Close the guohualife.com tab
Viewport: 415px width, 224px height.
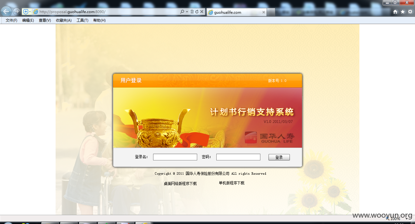tap(263, 12)
